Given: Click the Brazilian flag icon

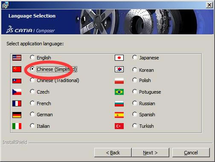Looking at the screenshot, I should pyautogui.click(x=119, y=92).
